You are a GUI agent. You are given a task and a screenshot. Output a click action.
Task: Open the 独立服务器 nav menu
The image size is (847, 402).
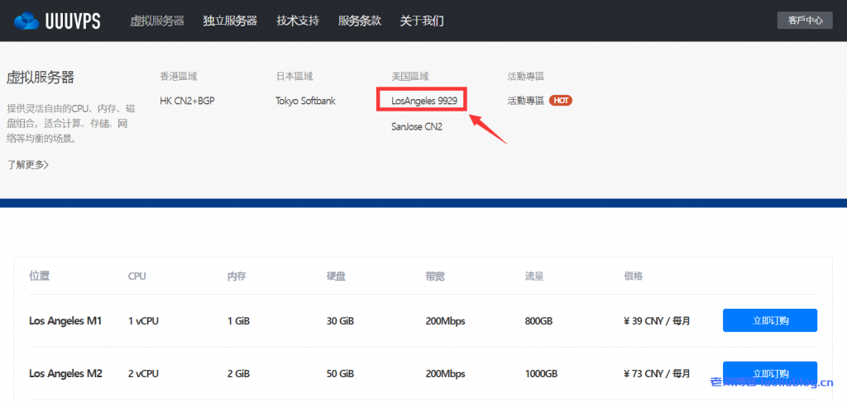click(x=230, y=21)
